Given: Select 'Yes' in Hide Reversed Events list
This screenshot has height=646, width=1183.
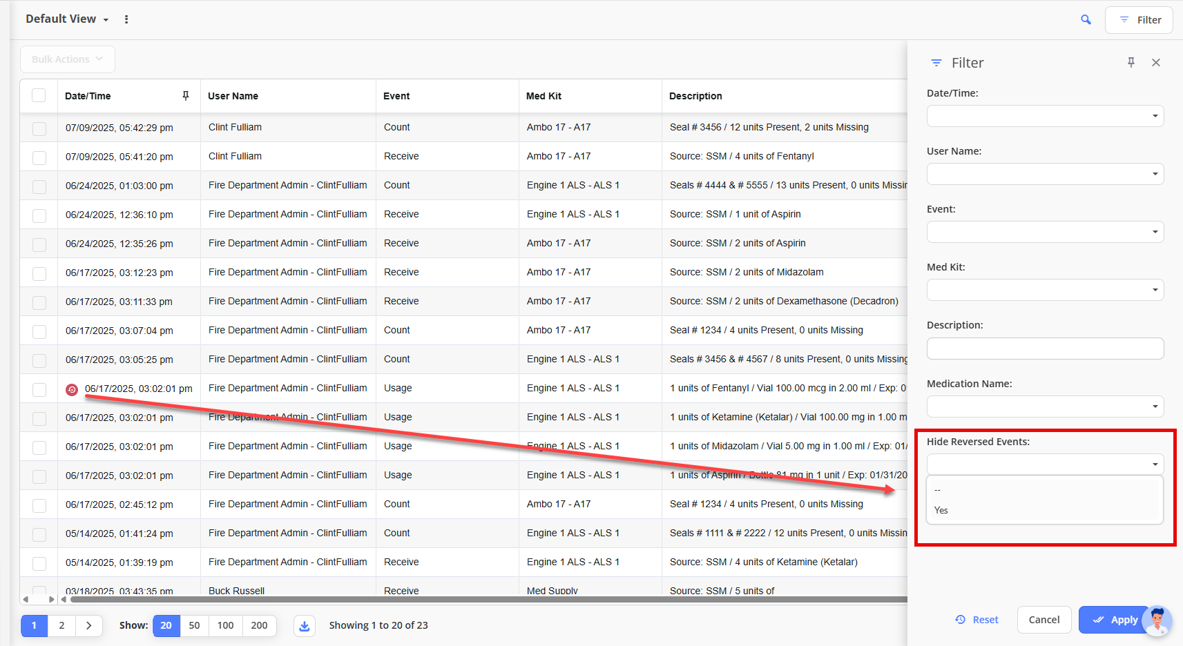Looking at the screenshot, I should coord(1045,510).
